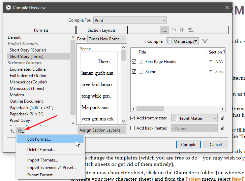Open the replacements ab-ac icon tab
The height and width of the screenshot is (181, 245).
click(191, 30)
